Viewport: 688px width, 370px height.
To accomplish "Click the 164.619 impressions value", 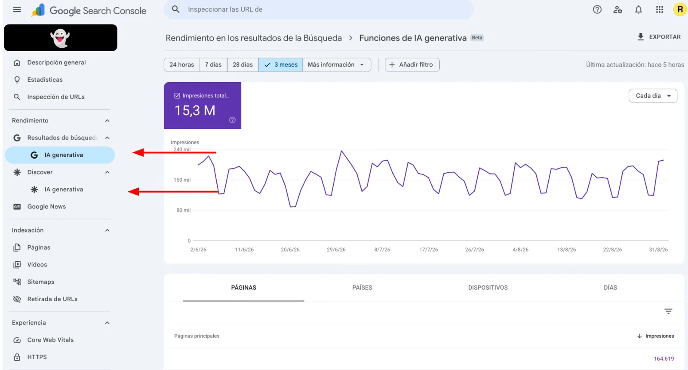I will [x=664, y=359].
